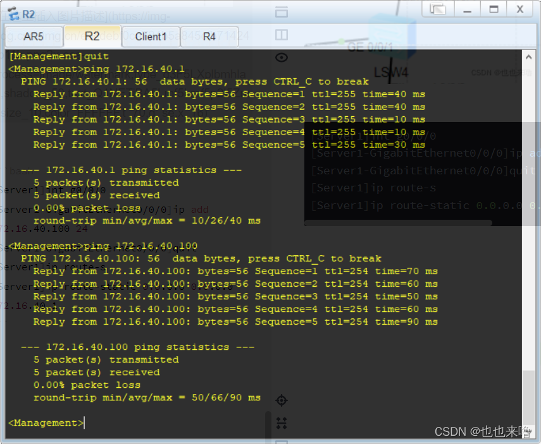Viewport: 541px width, 444px height.
Task: Click the faint two-column layout icon
Action: (282, 35)
